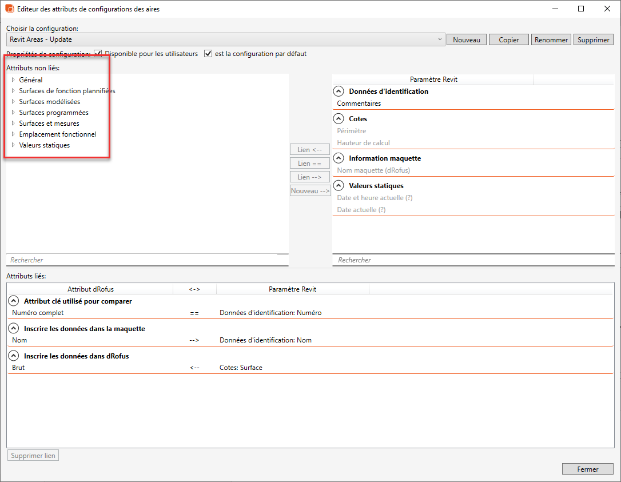Collapse Valeurs statiques in Revit parameters

click(339, 186)
